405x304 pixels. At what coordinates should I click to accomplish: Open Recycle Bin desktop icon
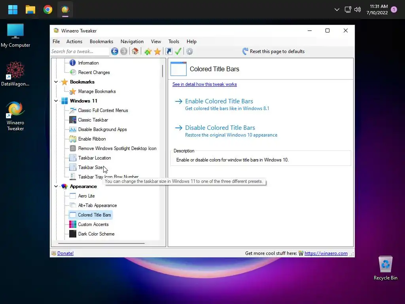click(x=385, y=268)
